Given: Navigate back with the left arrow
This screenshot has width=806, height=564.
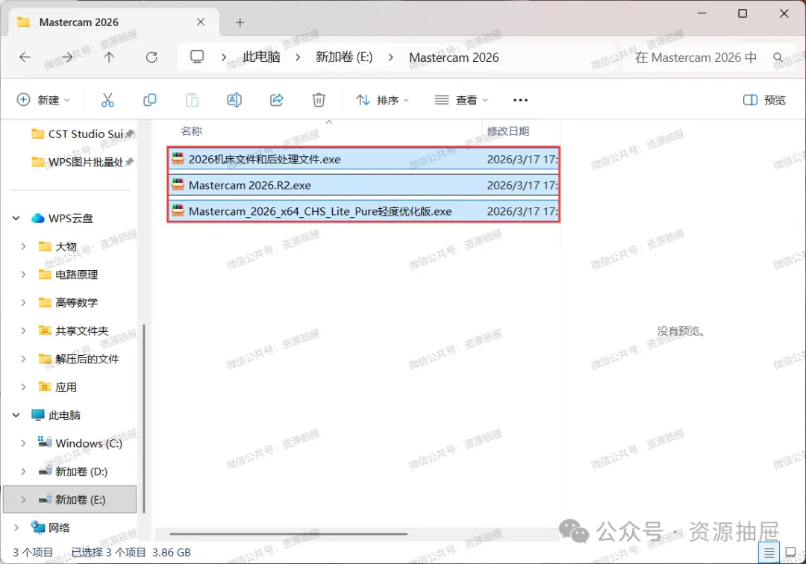Looking at the screenshot, I should click(25, 57).
